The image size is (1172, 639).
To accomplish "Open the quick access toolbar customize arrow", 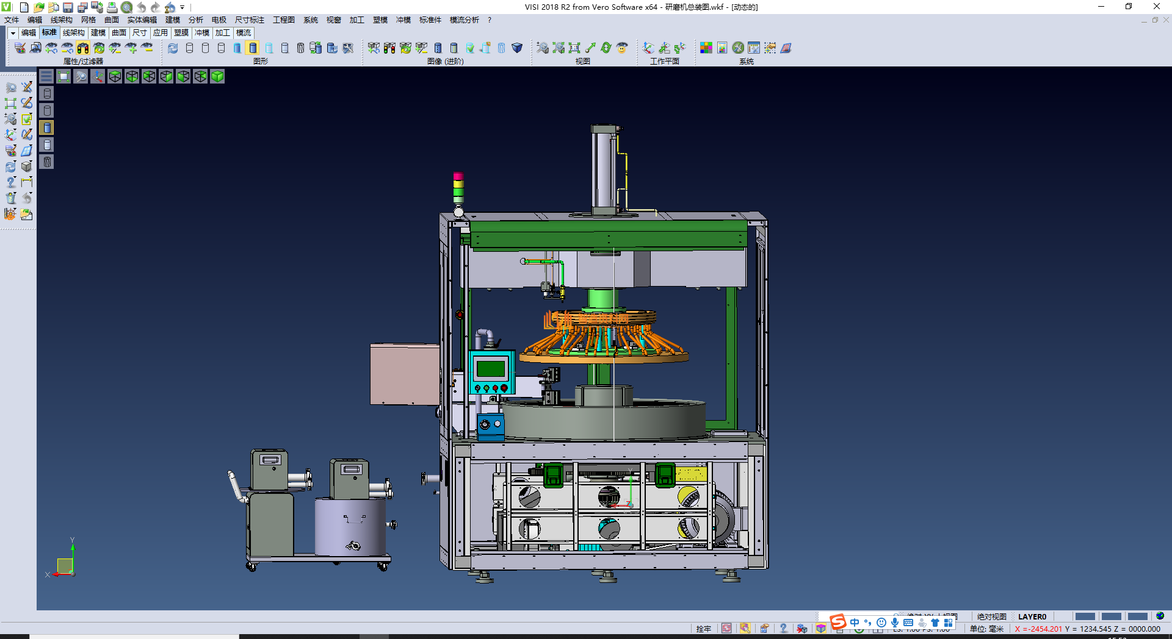I will [x=182, y=7].
